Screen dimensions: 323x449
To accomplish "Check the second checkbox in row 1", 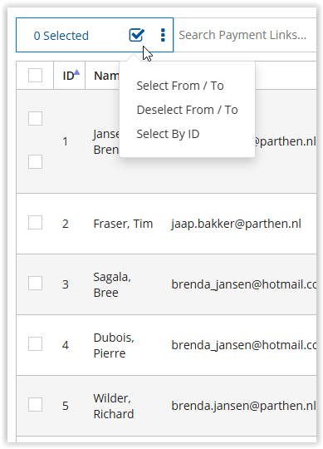I will pos(35,162).
